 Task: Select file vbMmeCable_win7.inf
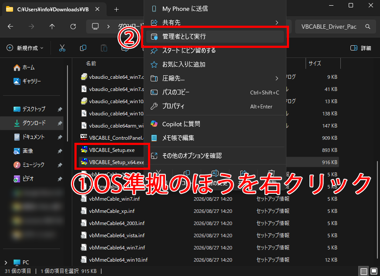pos(114,199)
